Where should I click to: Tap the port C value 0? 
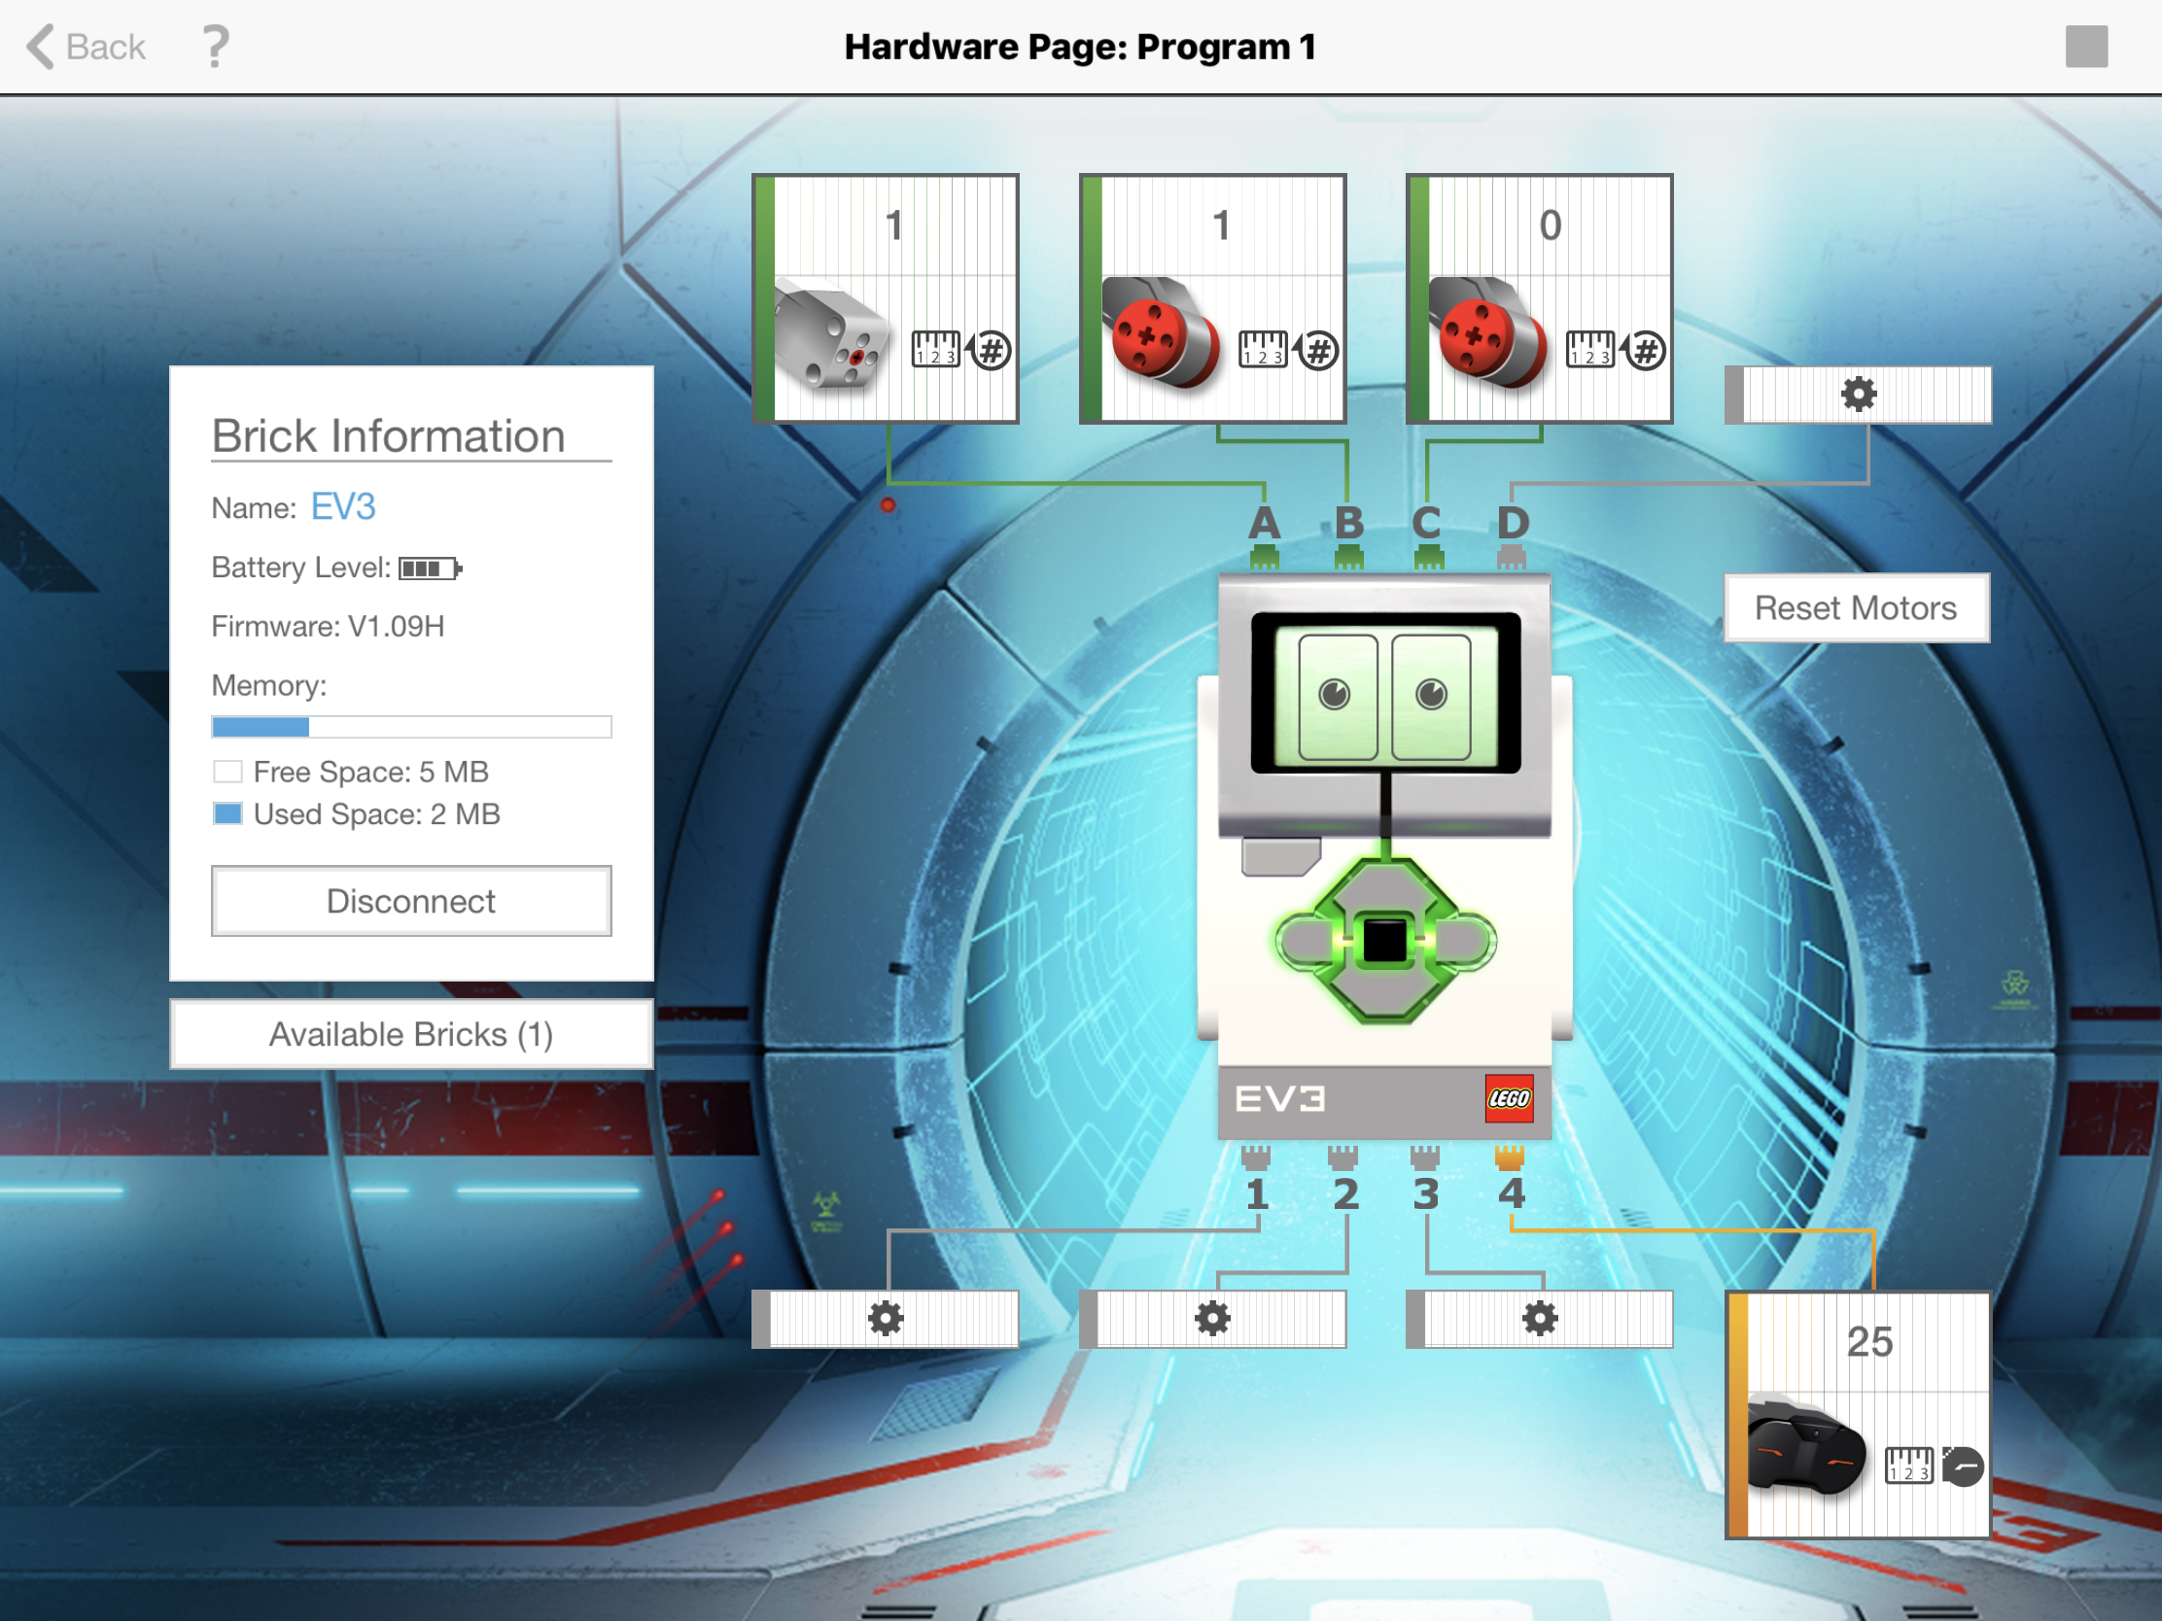point(1551,225)
